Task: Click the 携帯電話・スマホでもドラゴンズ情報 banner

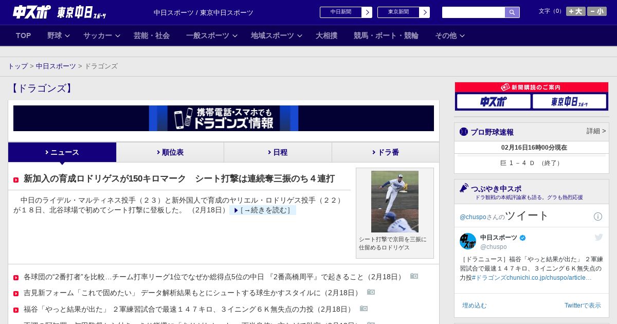Action: [224, 118]
